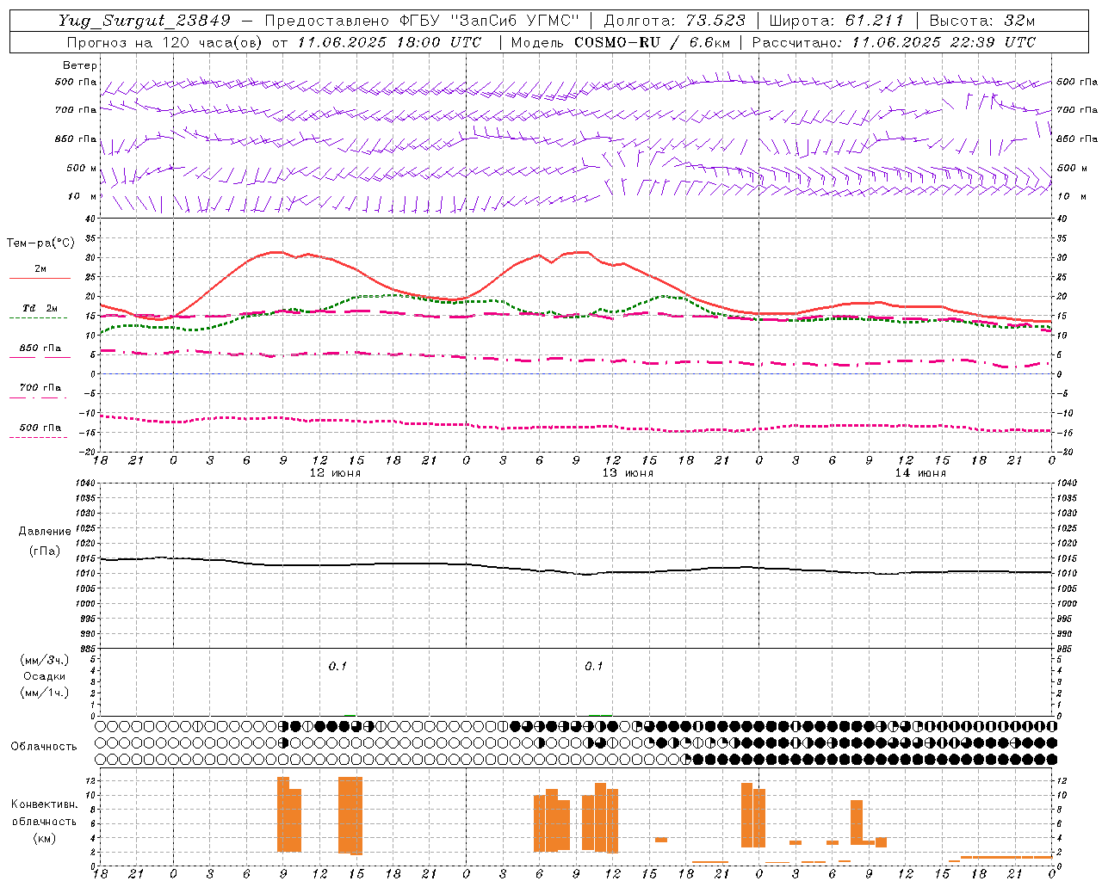Click the Давление pressure panel label
1102x881 pixels.
click(45, 532)
